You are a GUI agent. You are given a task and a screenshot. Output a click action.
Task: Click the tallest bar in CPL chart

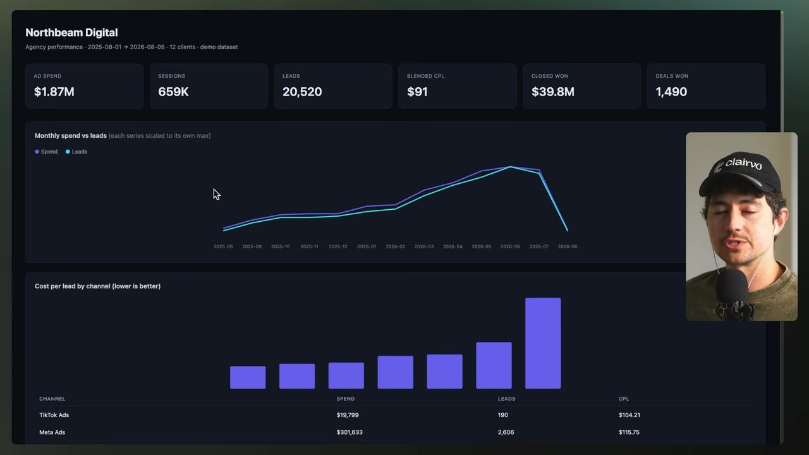tap(543, 343)
